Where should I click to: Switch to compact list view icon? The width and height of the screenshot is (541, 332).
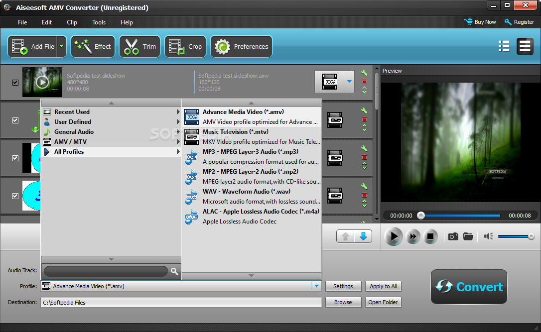point(504,46)
